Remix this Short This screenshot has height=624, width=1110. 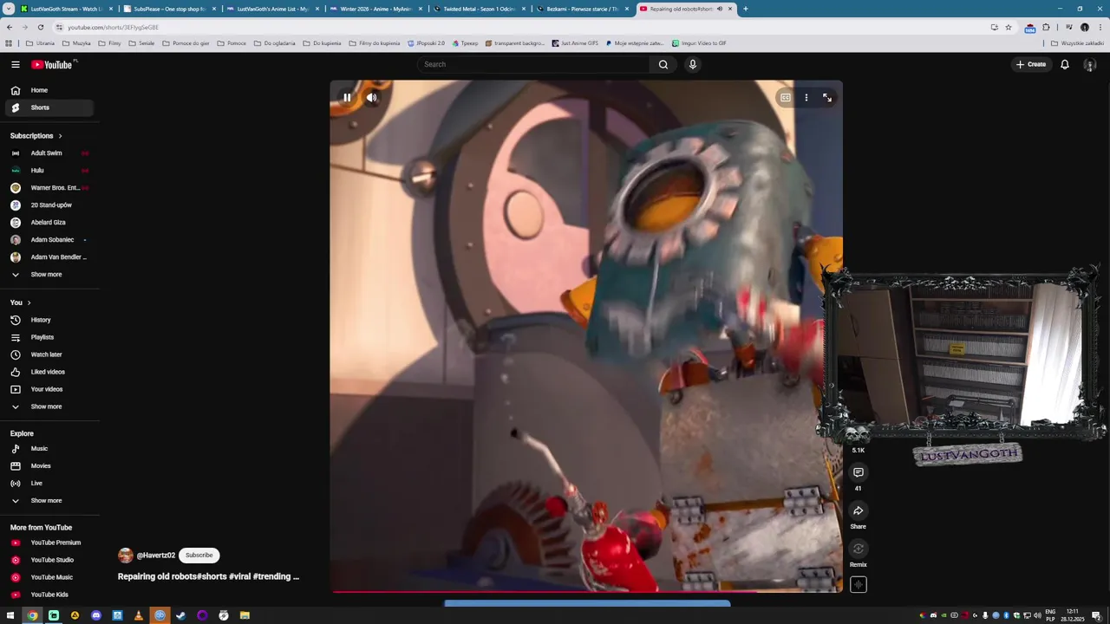tap(858, 549)
